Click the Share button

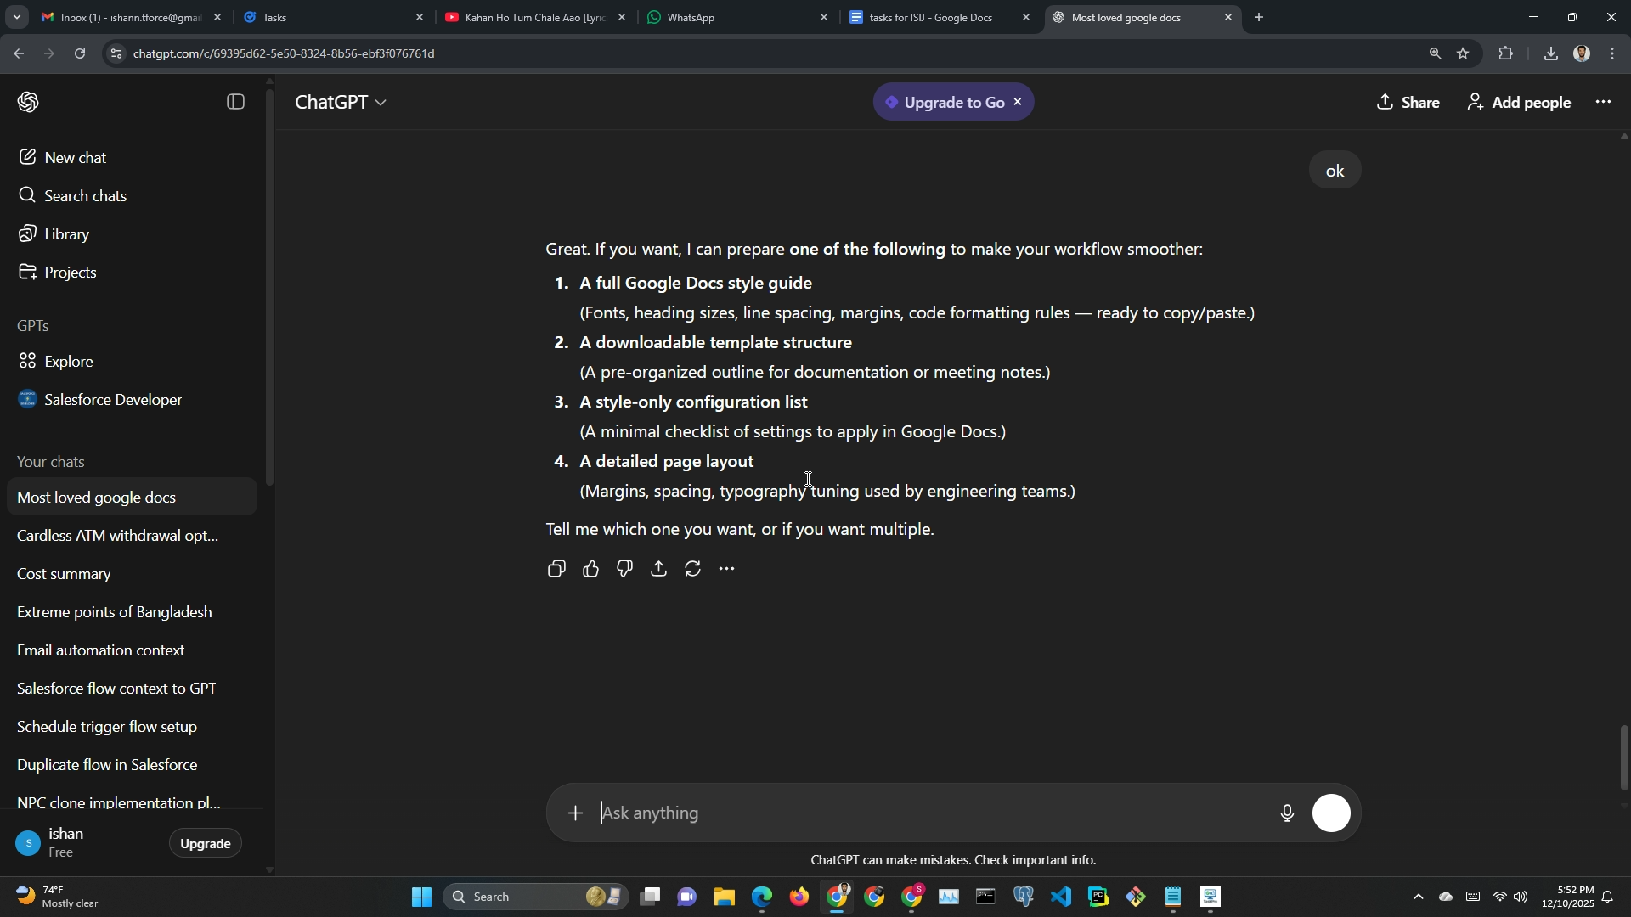[1408, 103]
